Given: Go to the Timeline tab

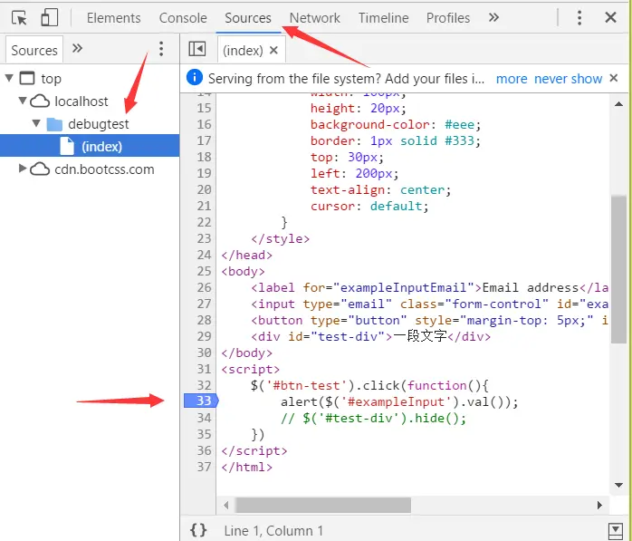Looking at the screenshot, I should pos(383,18).
